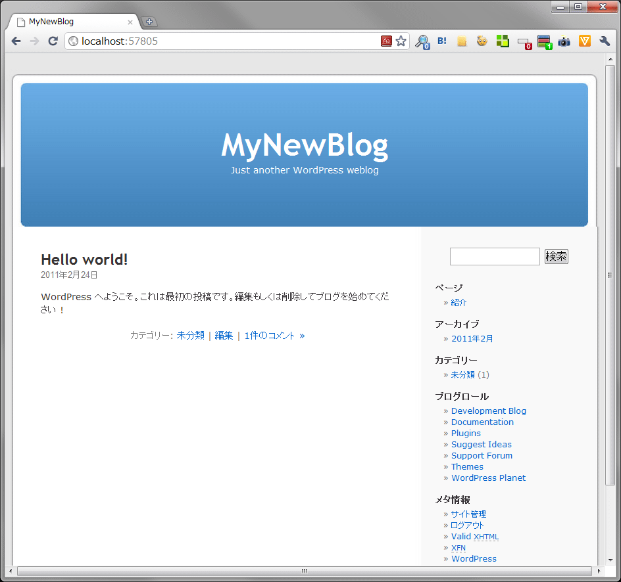Click the ページ sidebar heading
621x582 pixels.
[449, 288]
